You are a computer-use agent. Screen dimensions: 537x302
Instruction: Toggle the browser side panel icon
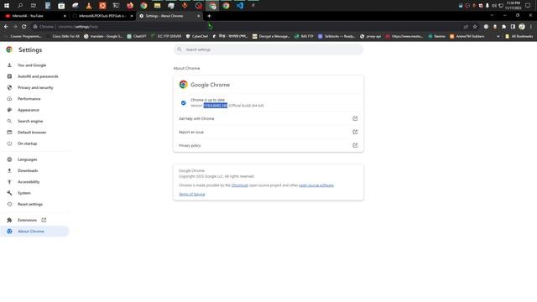pos(513,26)
